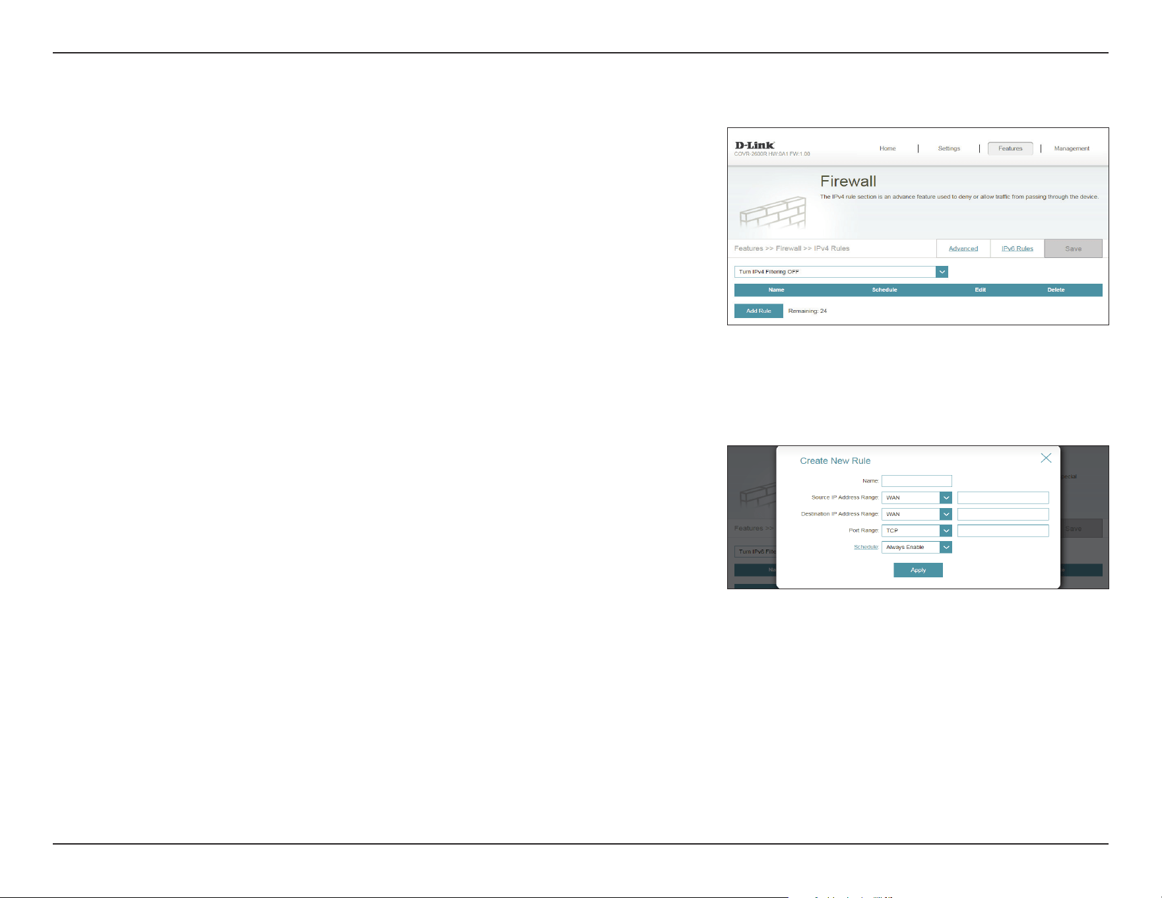Open the Port Range TCP protocol dropdown
This screenshot has height=898, width=1162.
[917, 530]
